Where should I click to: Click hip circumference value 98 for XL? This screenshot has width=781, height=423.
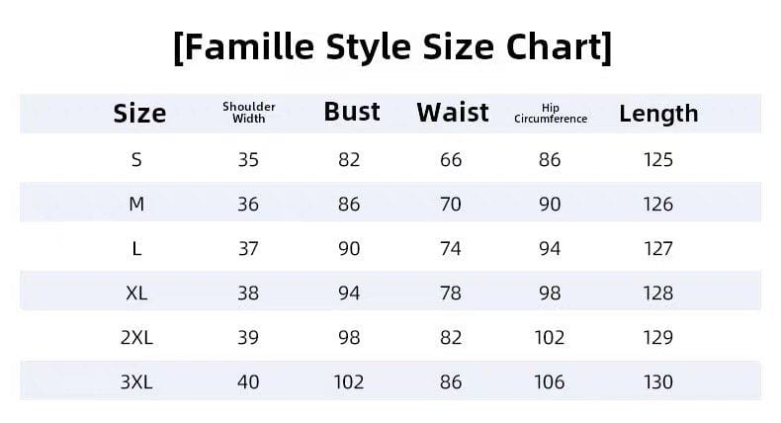click(x=550, y=294)
